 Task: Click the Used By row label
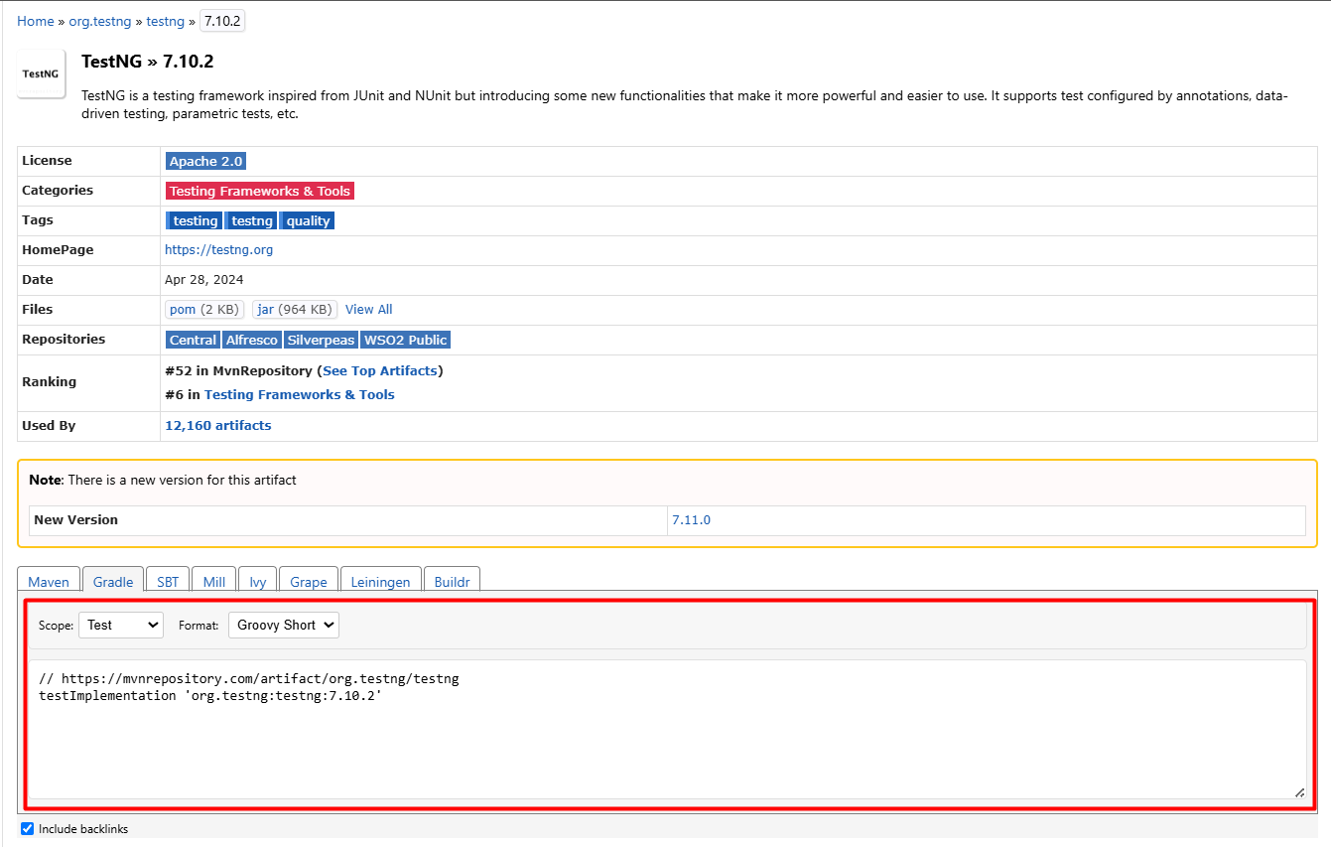coord(49,425)
